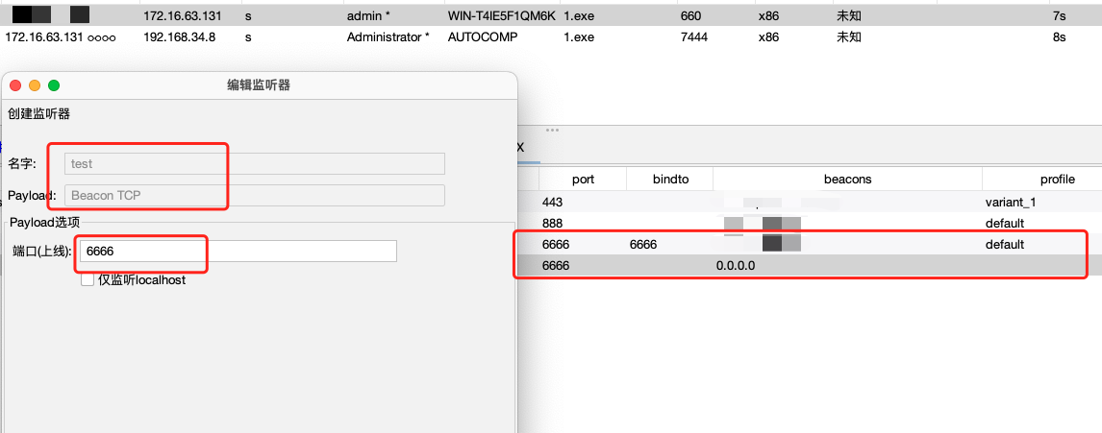Click the 编辑监听器 window title

(259, 85)
